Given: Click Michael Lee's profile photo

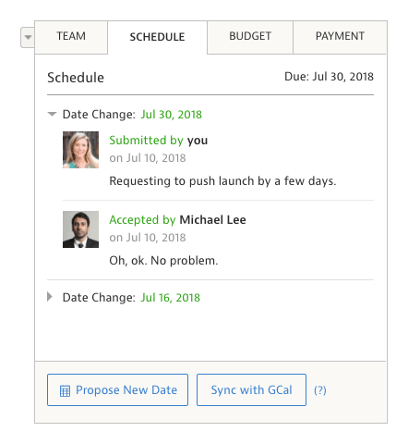Looking at the screenshot, I should tap(80, 229).
